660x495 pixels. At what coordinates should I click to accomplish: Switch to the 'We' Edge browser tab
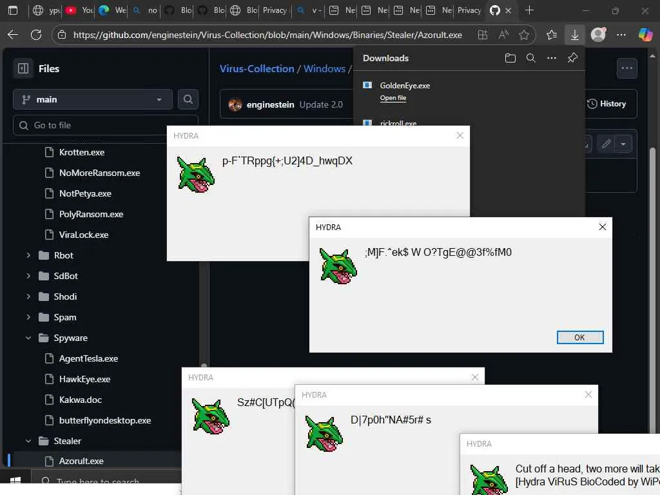point(112,10)
